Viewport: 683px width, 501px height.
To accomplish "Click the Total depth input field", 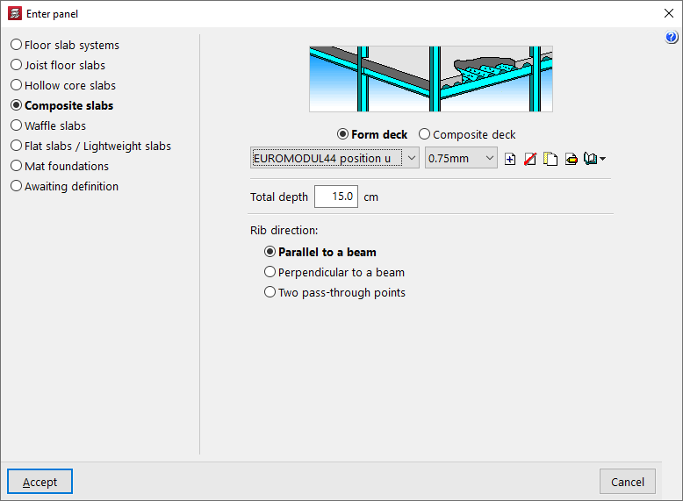I will 336,197.
